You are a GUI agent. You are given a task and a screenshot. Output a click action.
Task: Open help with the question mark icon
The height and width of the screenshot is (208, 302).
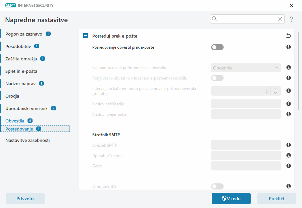[x=292, y=19]
